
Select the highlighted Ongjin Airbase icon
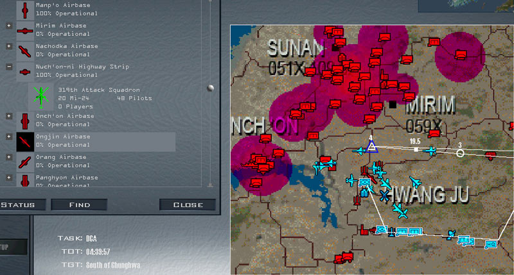(25, 142)
